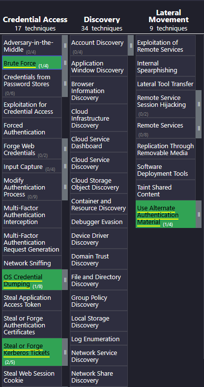Select Use Alternate Authentication Material technique
This screenshot has width=204, height=387.
(x=166, y=214)
